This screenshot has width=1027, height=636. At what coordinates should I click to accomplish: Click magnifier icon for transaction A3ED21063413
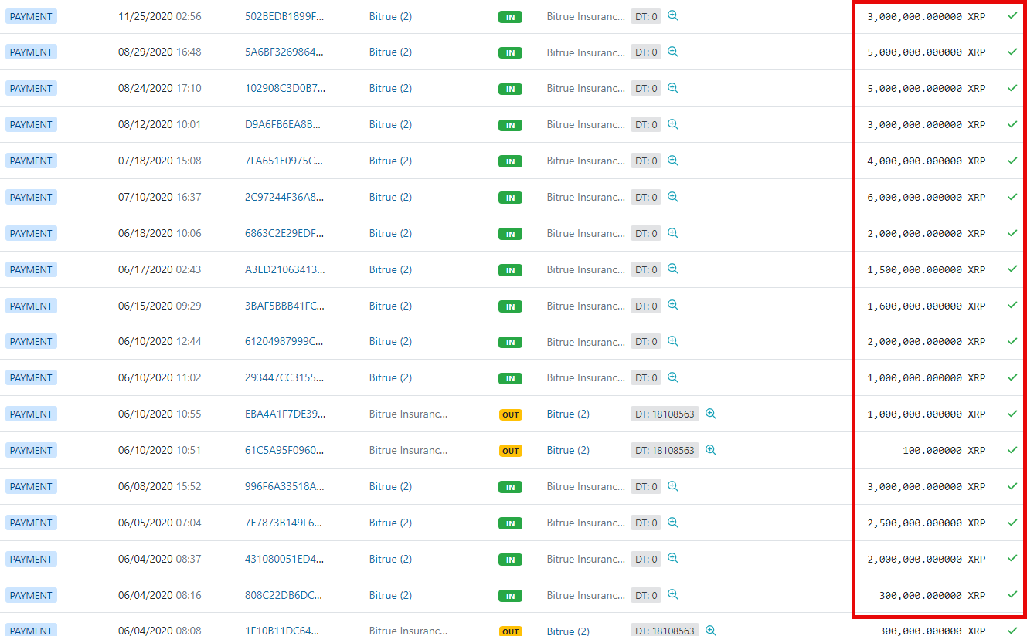[673, 269]
